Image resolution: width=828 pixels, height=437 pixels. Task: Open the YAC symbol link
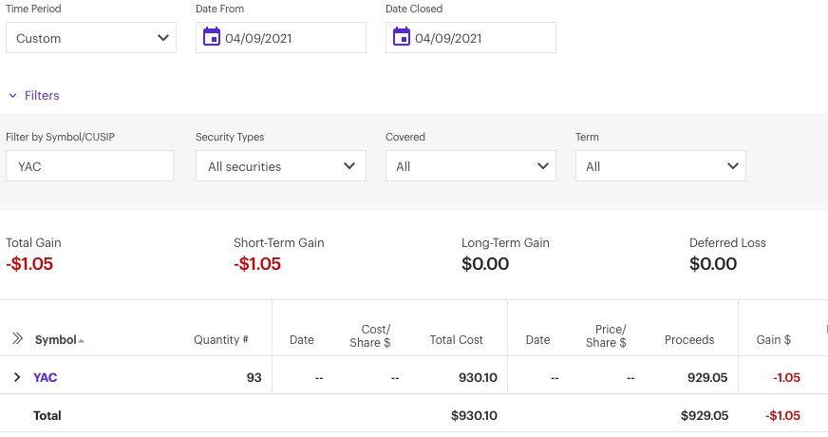[x=45, y=377]
